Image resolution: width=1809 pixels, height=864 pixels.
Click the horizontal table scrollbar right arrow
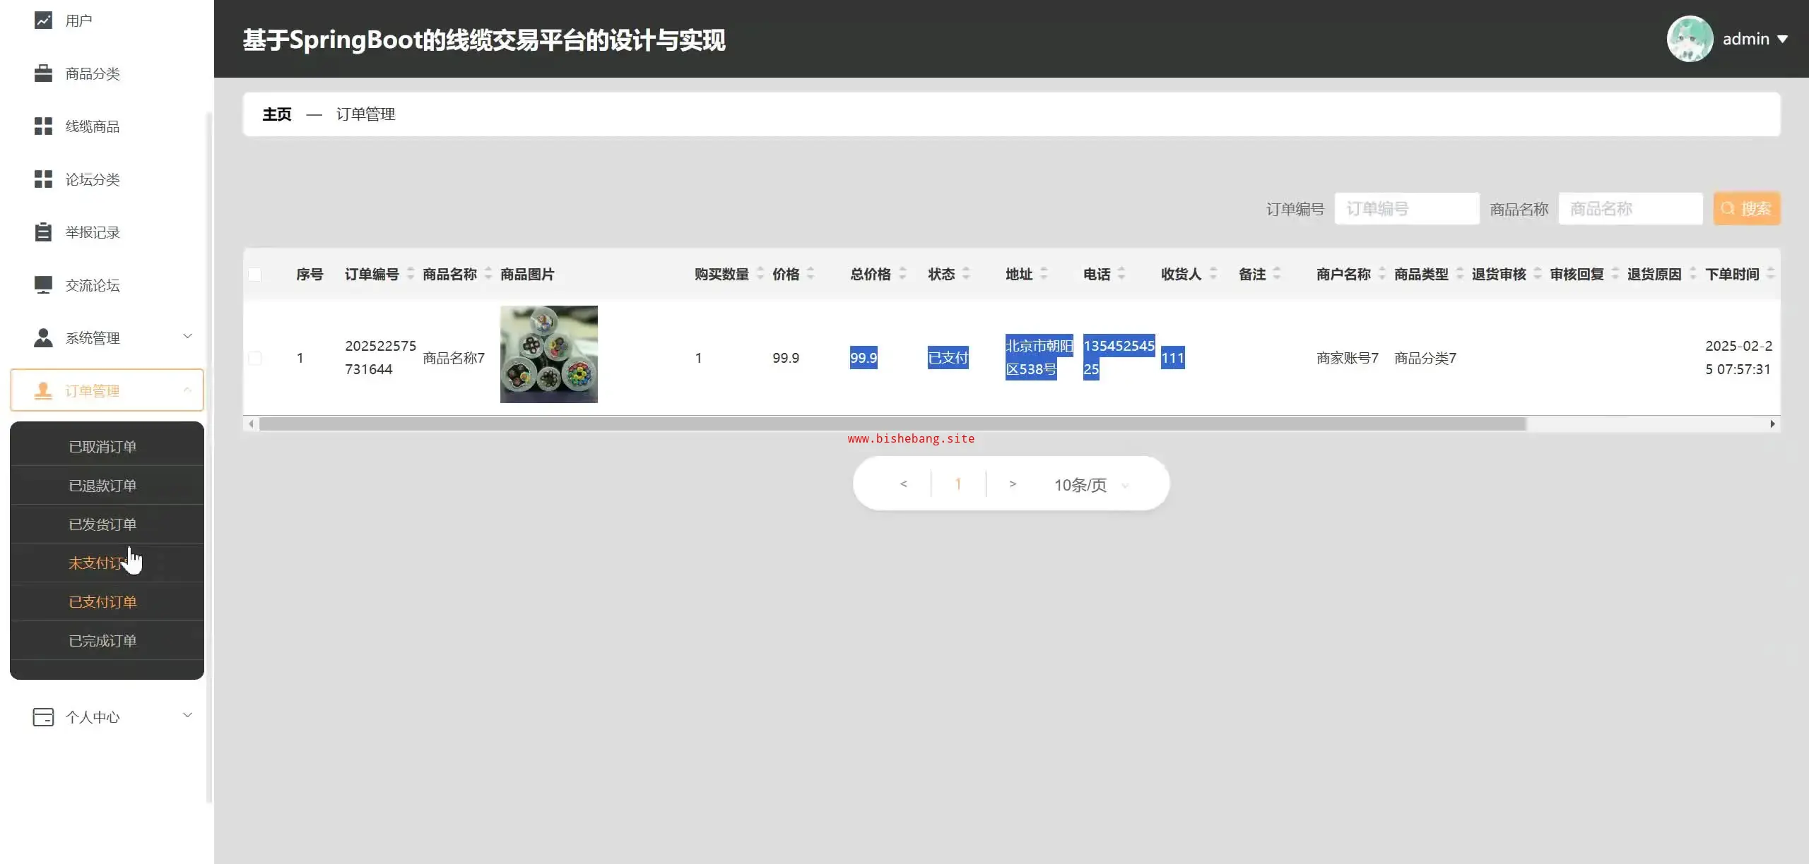(1772, 424)
